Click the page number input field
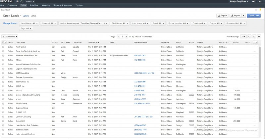The height and width of the screenshot is (139, 265). [x=122, y=36]
